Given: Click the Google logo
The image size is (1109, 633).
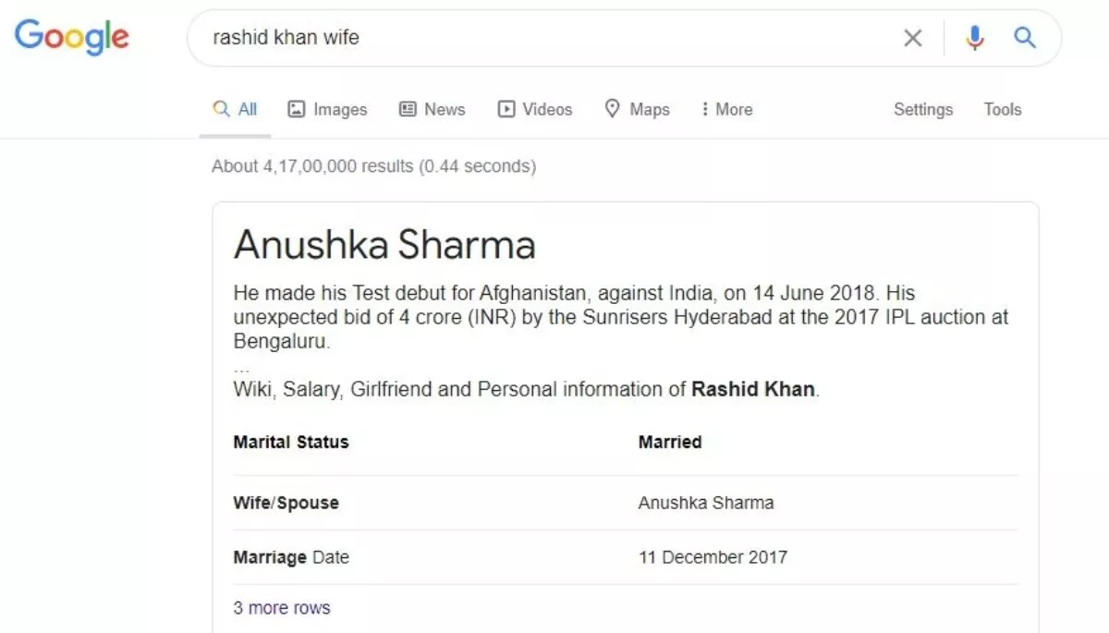Looking at the screenshot, I should click(x=72, y=37).
